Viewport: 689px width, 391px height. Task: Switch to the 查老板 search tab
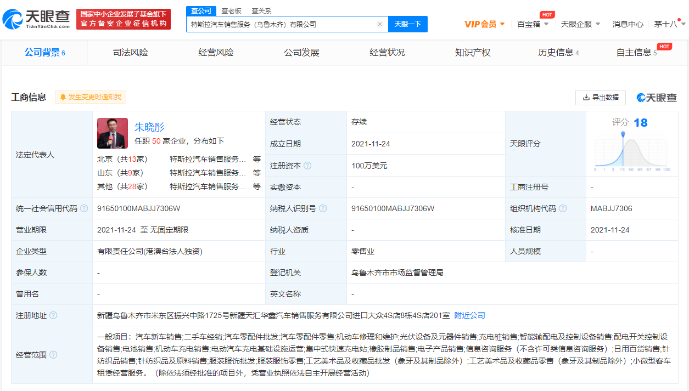[x=231, y=10]
